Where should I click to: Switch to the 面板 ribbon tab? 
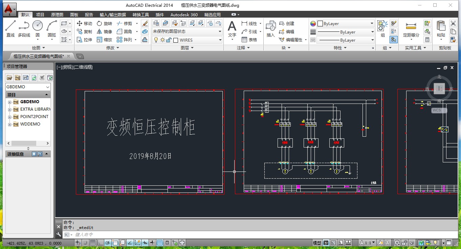tap(74, 15)
